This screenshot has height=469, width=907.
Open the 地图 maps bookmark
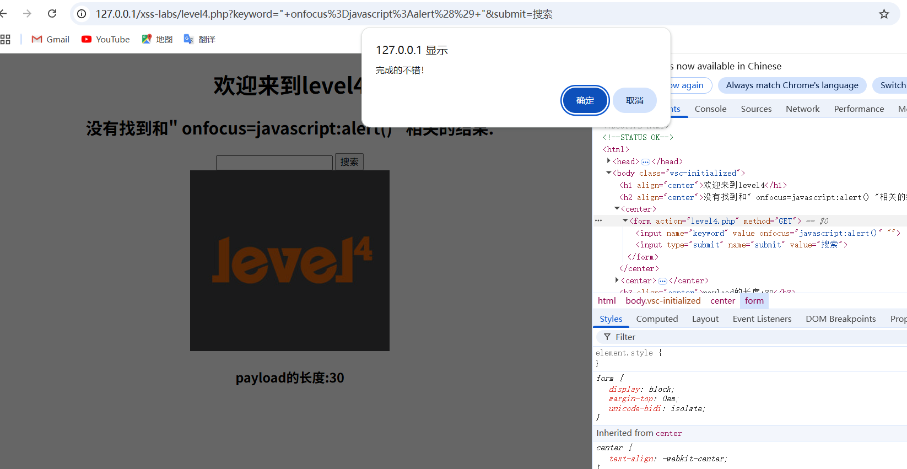coord(157,39)
